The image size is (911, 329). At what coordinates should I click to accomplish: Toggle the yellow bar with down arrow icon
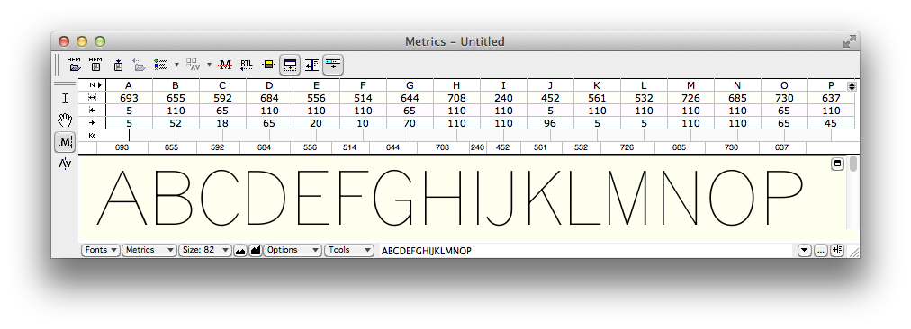(333, 65)
